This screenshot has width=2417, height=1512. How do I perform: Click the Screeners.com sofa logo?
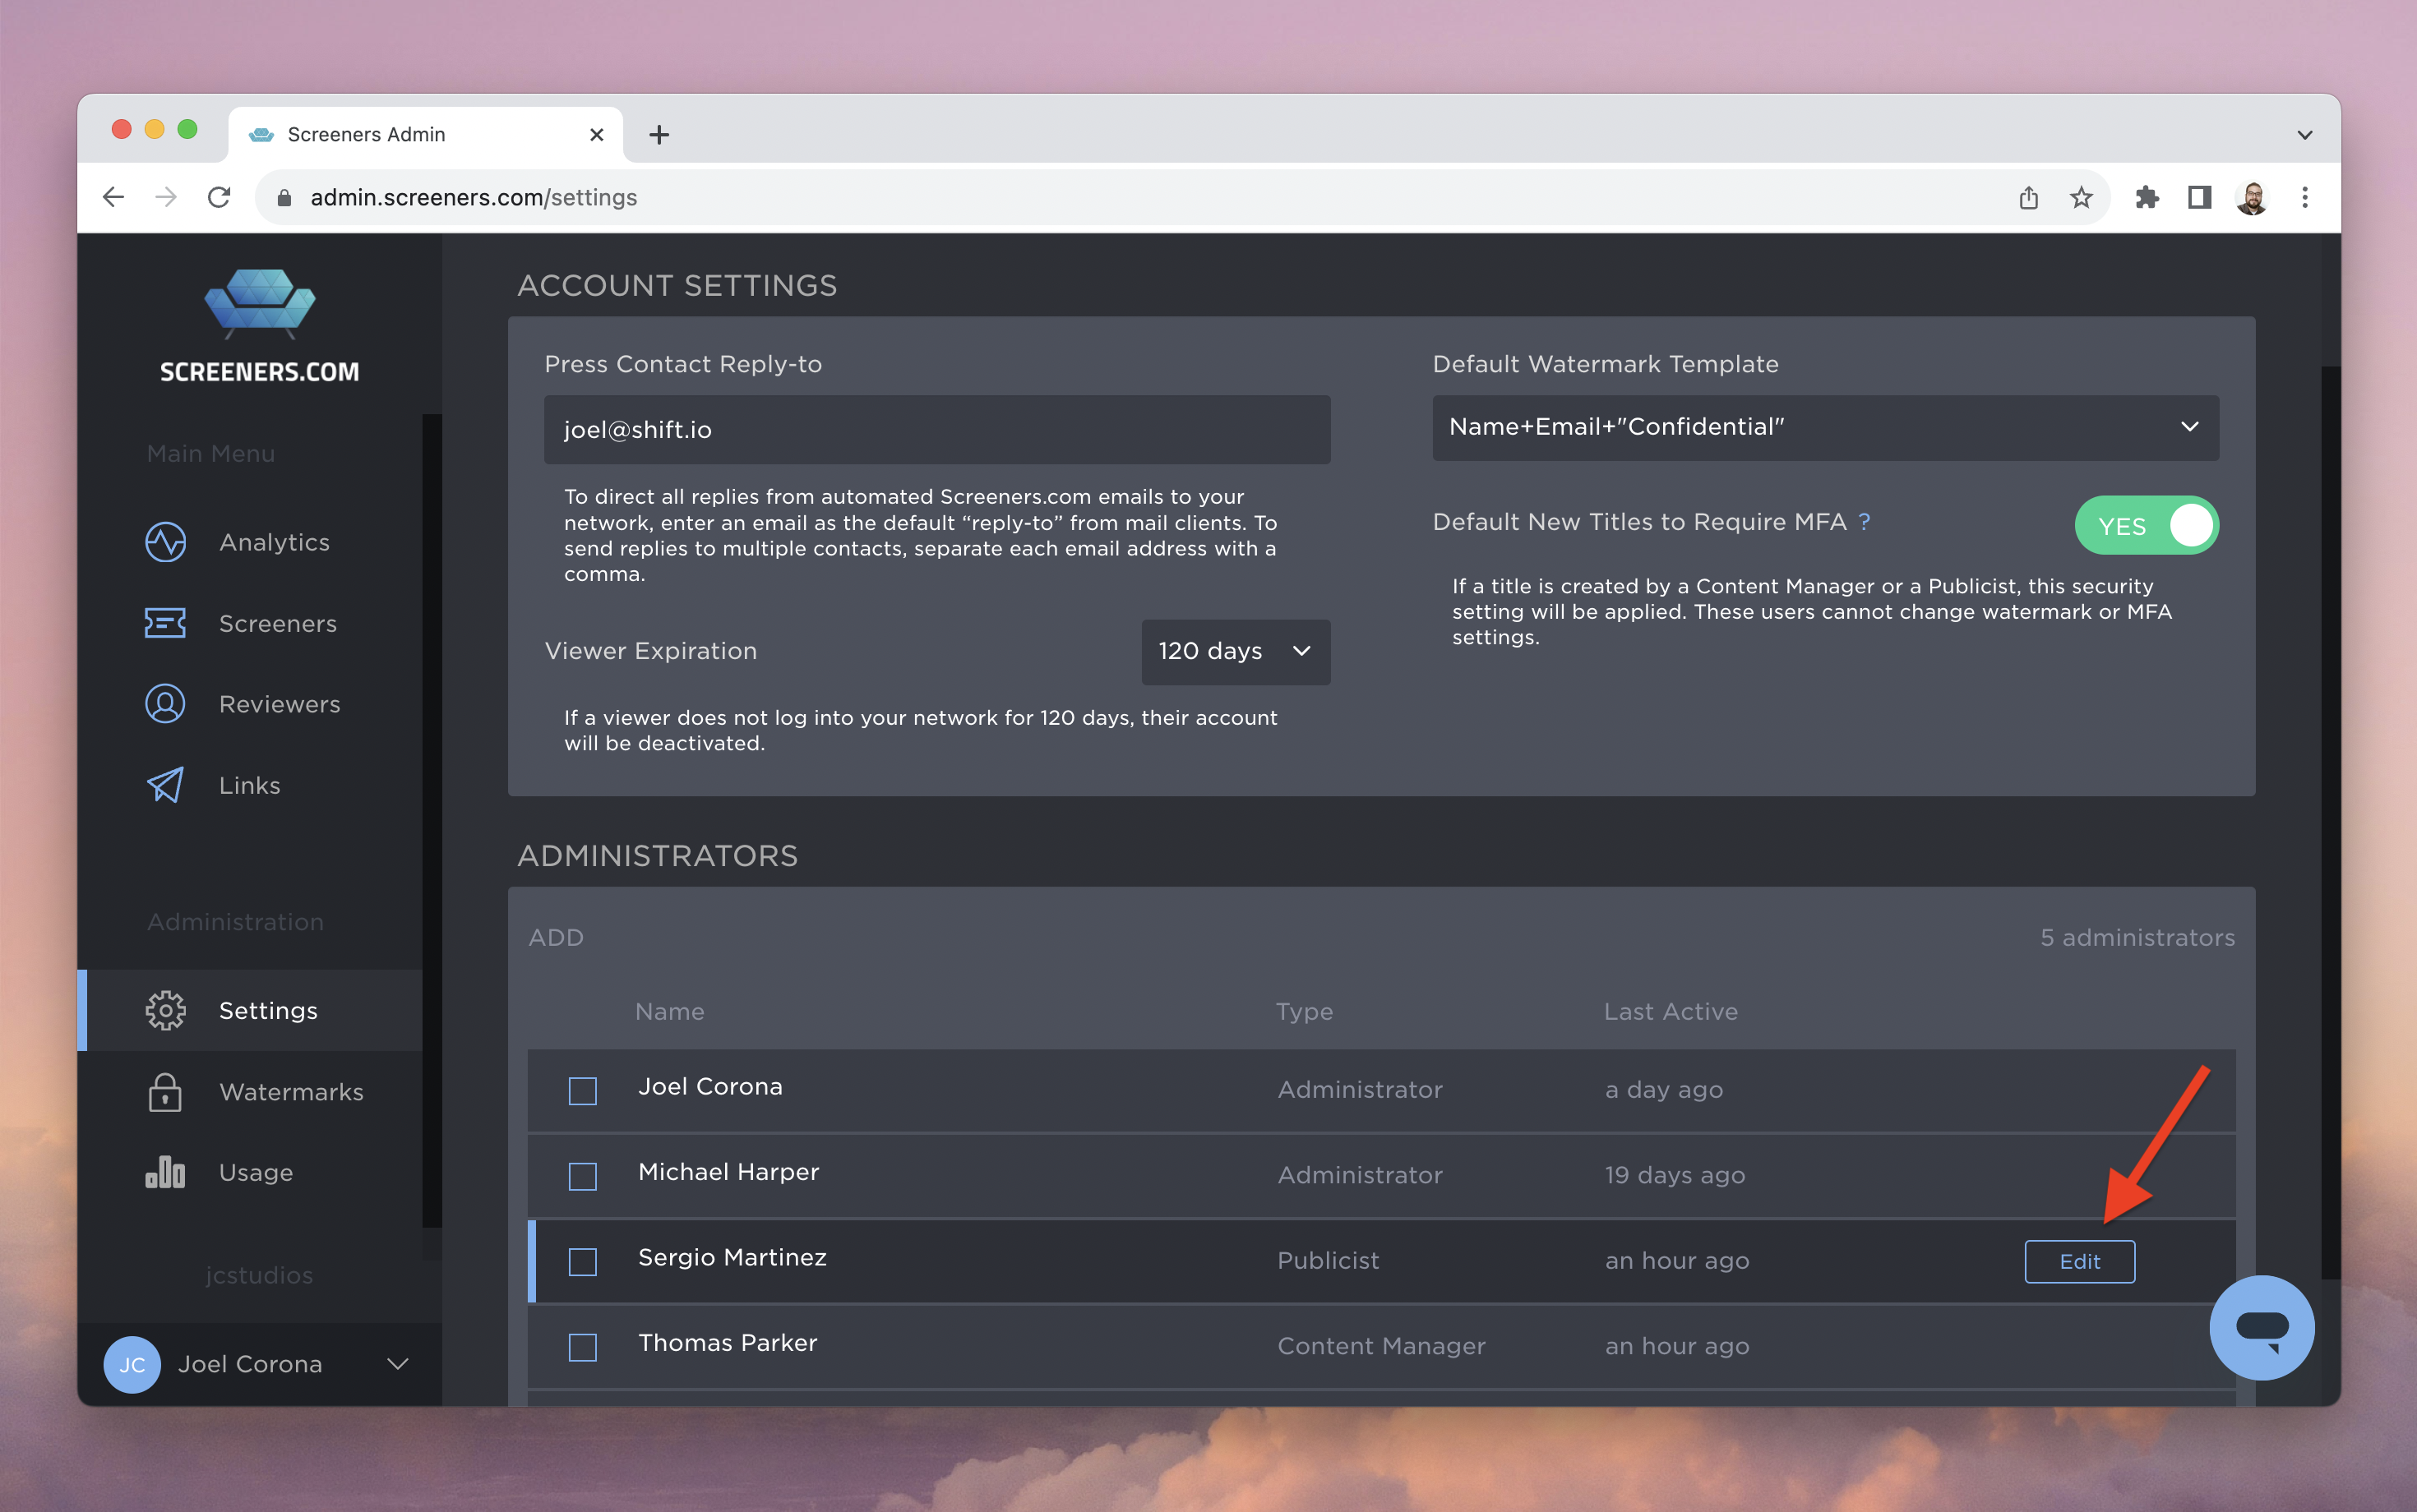[260, 303]
